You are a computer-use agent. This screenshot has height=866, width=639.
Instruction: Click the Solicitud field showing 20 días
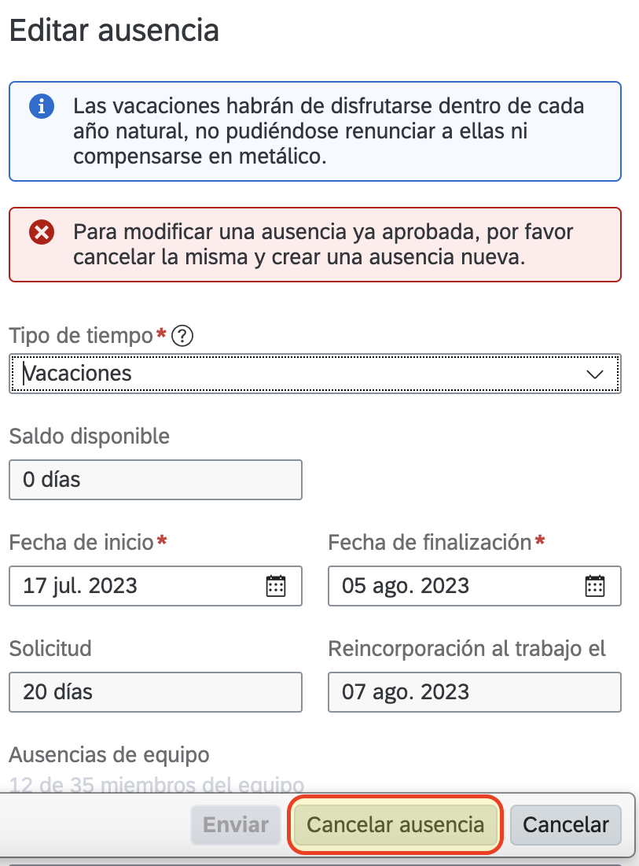pyautogui.click(x=155, y=692)
